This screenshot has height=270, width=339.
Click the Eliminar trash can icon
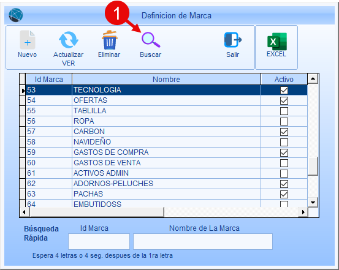click(x=110, y=40)
